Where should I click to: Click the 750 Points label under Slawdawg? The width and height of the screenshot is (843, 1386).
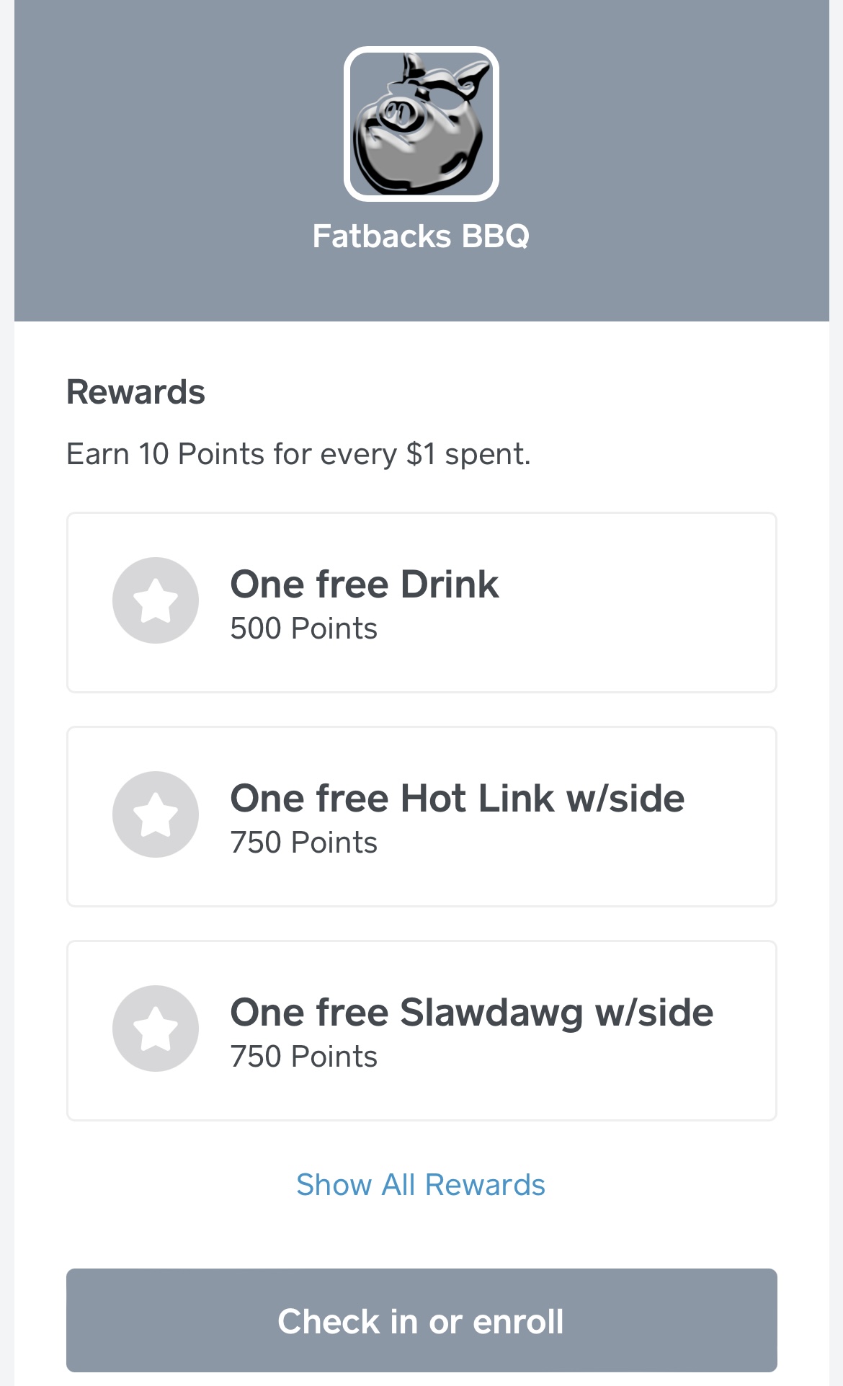303,1057
